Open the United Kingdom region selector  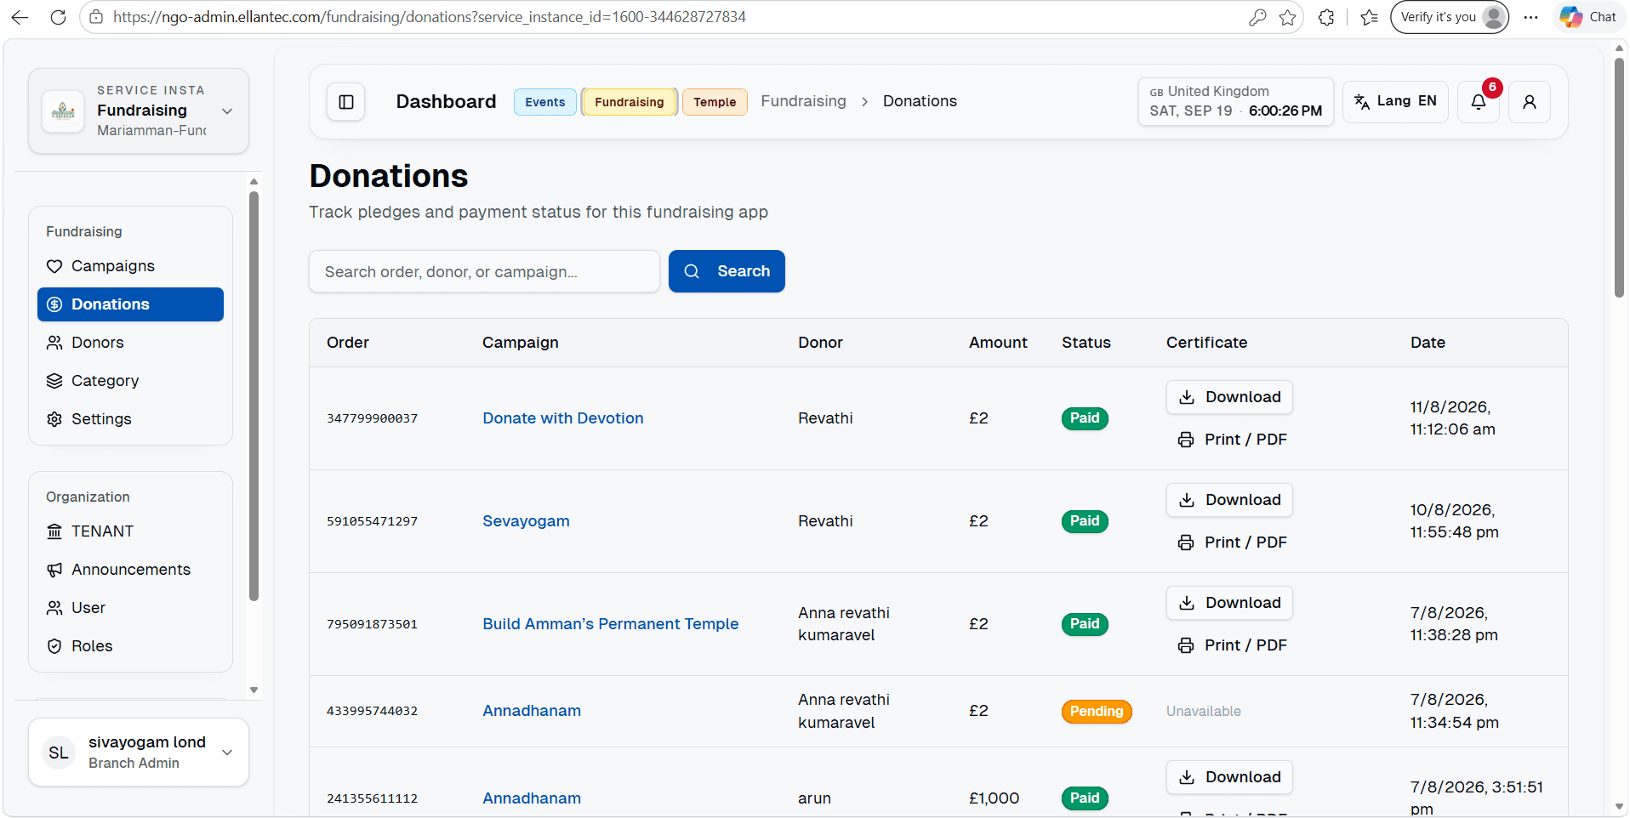pyautogui.click(x=1236, y=102)
